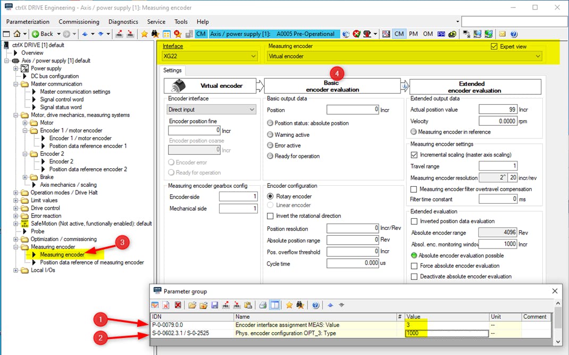Click the save disk icon in the Parameter group toolbar

215,305
